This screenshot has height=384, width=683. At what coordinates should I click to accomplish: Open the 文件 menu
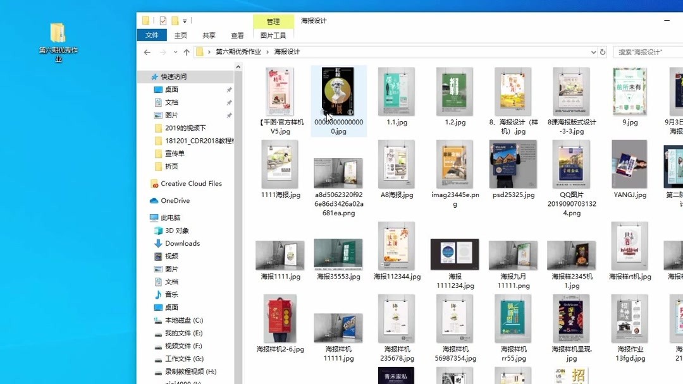coord(152,35)
